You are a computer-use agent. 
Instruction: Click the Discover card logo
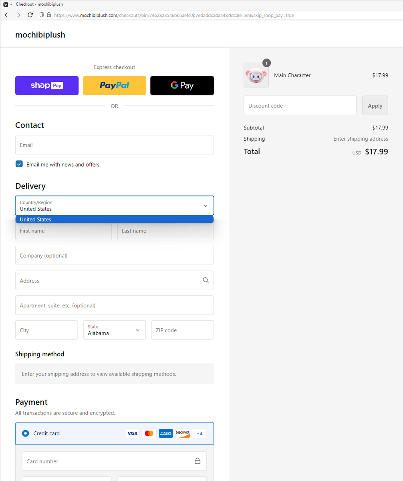[183, 433]
